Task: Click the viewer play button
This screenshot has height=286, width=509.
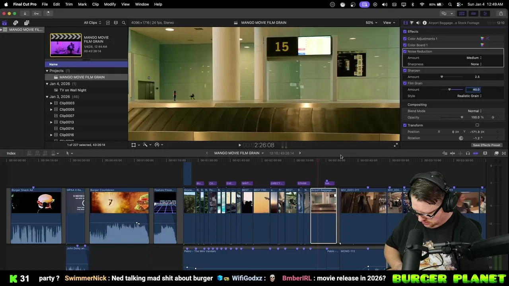Action: click(239, 145)
